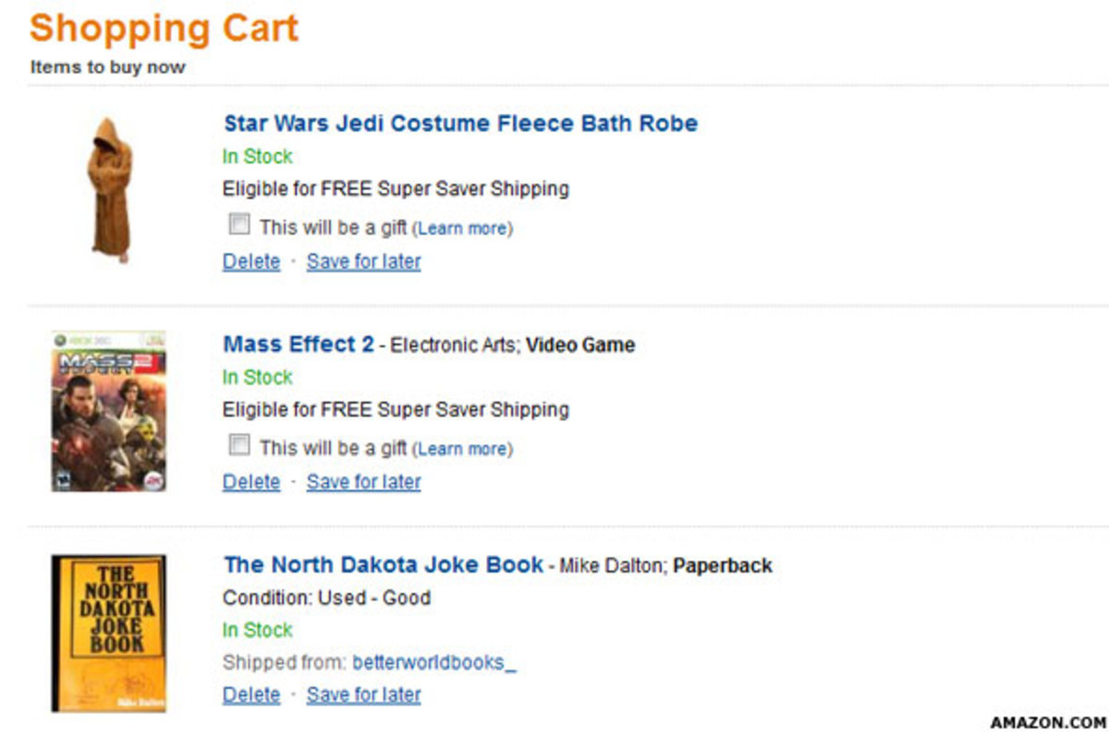Save The North Dakota Joke Book for later
Screen dimensions: 1109x732
(x=363, y=694)
